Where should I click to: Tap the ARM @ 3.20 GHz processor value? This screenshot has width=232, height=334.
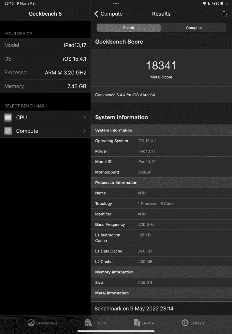click(x=65, y=73)
